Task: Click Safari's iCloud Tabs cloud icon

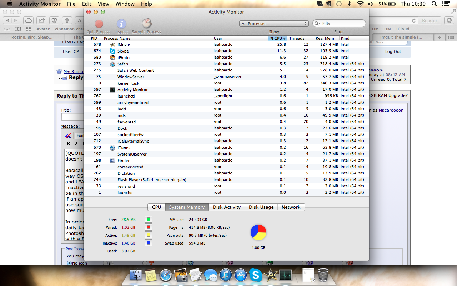Action: [x=29, y=20]
